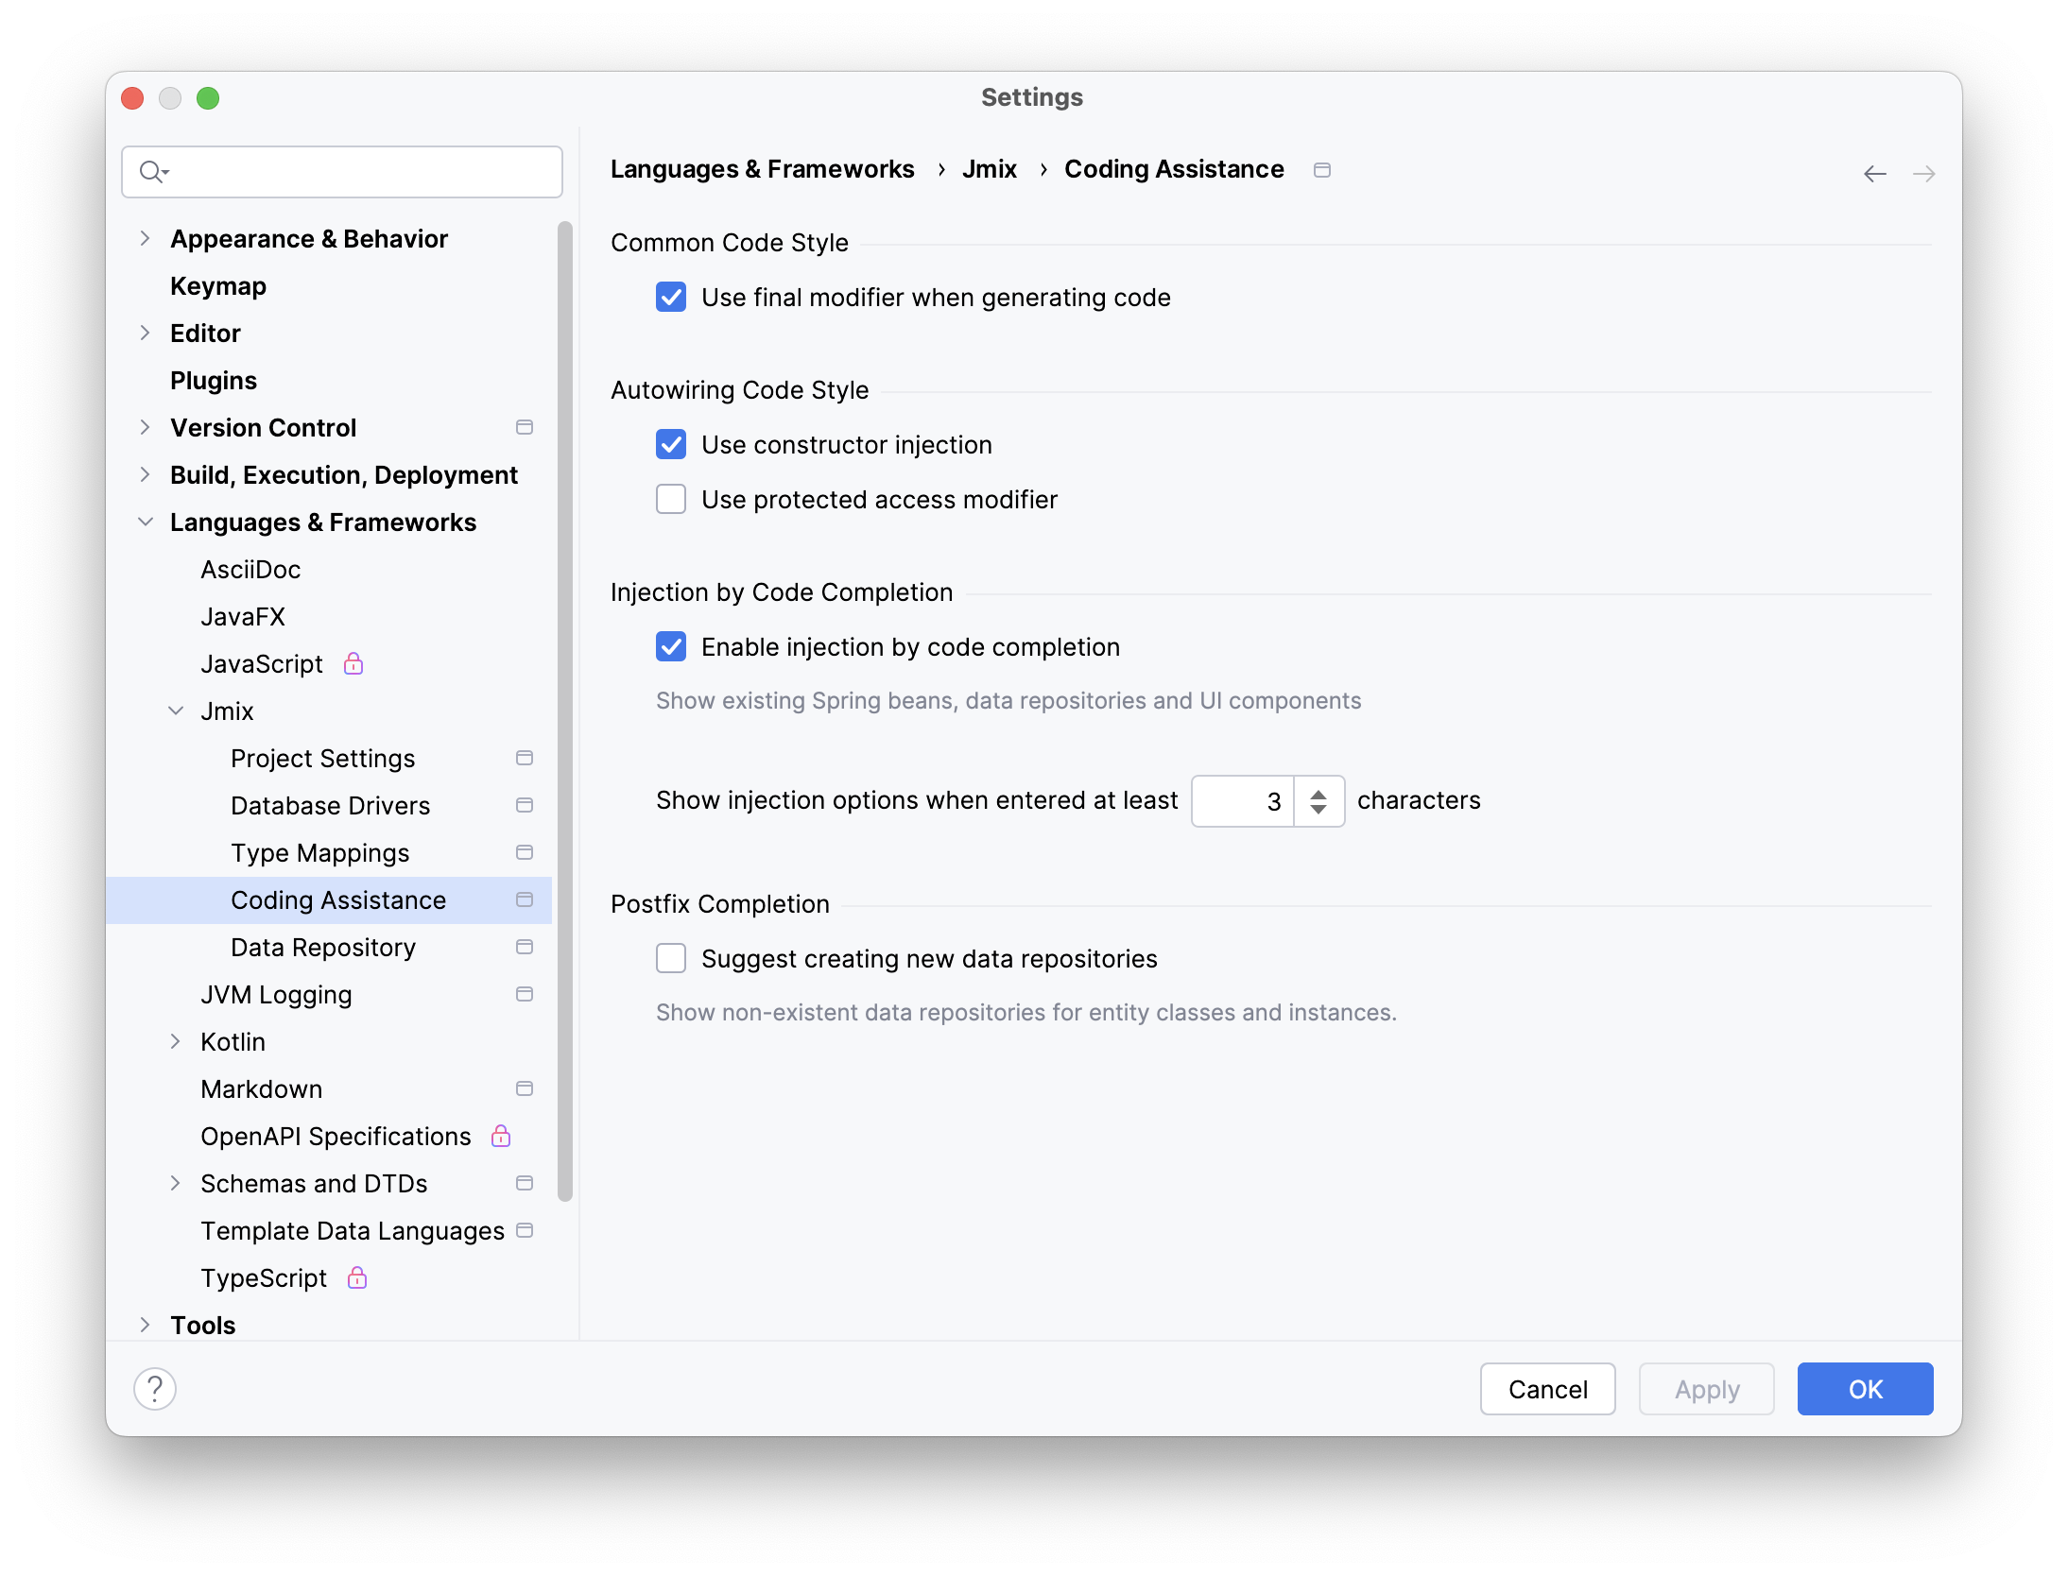Increase the characters value with the stepper
The height and width of the screenshot is (1576, 2068).
click(1318, 792)
